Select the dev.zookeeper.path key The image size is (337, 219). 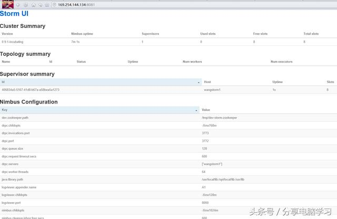pos(15,118)
